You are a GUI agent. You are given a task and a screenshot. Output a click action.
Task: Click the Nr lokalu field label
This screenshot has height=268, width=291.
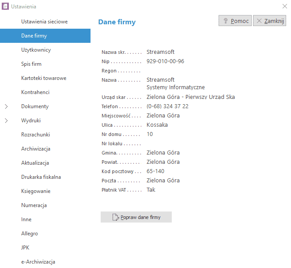112,143
